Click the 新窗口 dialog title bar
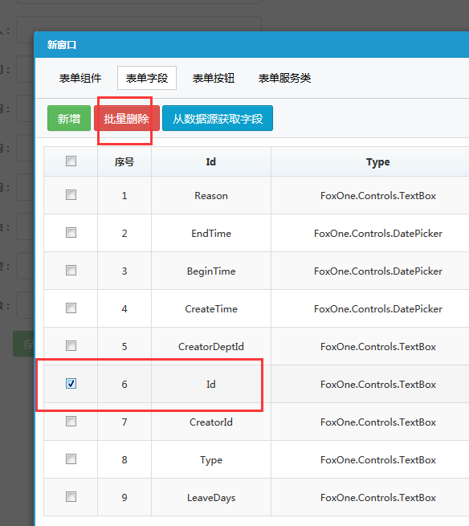469x526 pixels. click(251, 45)
